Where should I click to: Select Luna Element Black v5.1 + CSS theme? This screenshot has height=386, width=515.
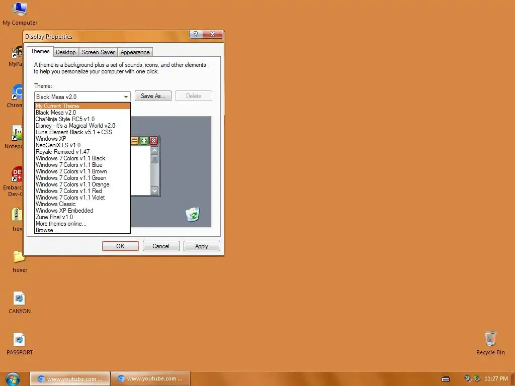(82, 132)
